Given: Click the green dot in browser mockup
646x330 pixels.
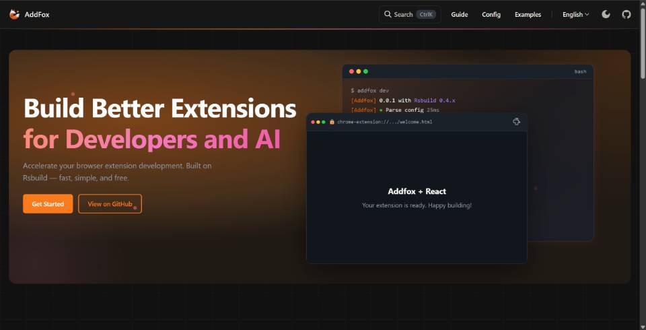Looking at the screenshot, I should tap(324, 122).
